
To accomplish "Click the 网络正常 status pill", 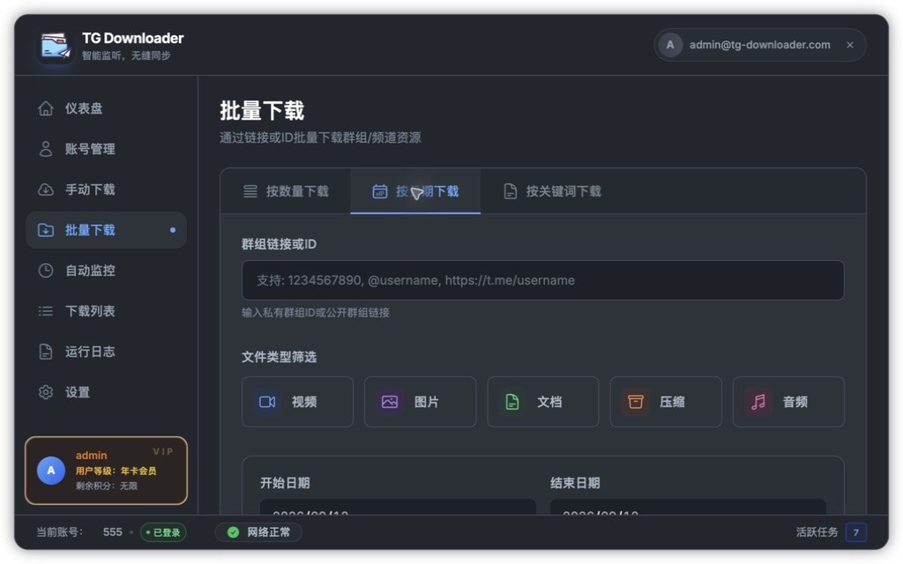I will click(x=258, y=532).
